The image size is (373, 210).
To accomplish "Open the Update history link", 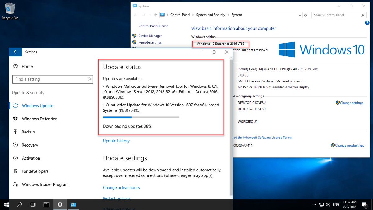I will click(x=116, y=141).
